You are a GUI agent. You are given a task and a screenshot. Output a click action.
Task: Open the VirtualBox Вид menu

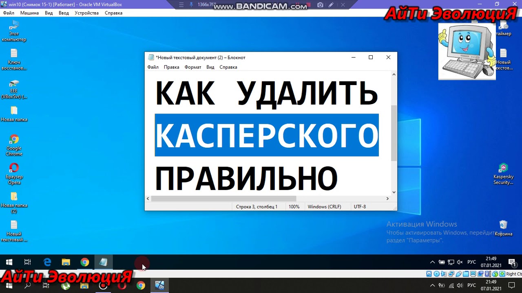(49, 13)
